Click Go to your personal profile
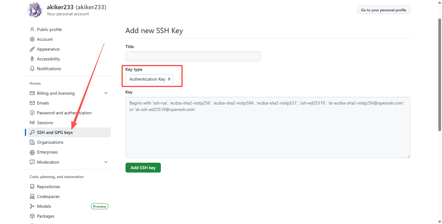Screen dimensions: 442x224 pos(383,10)
